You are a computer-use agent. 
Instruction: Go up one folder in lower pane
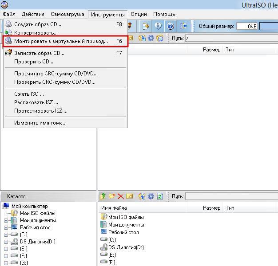pos(103,196)
